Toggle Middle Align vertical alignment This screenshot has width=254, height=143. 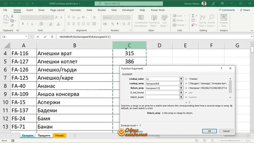(74, 17)
